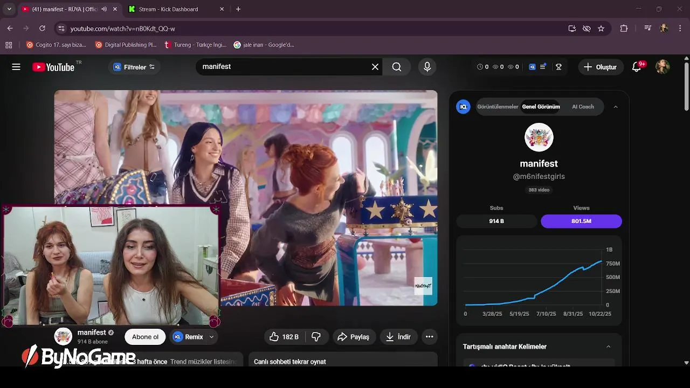Clear the search box with the X icon
Viewport: 690px width, 388px height.
pos(375,67)
